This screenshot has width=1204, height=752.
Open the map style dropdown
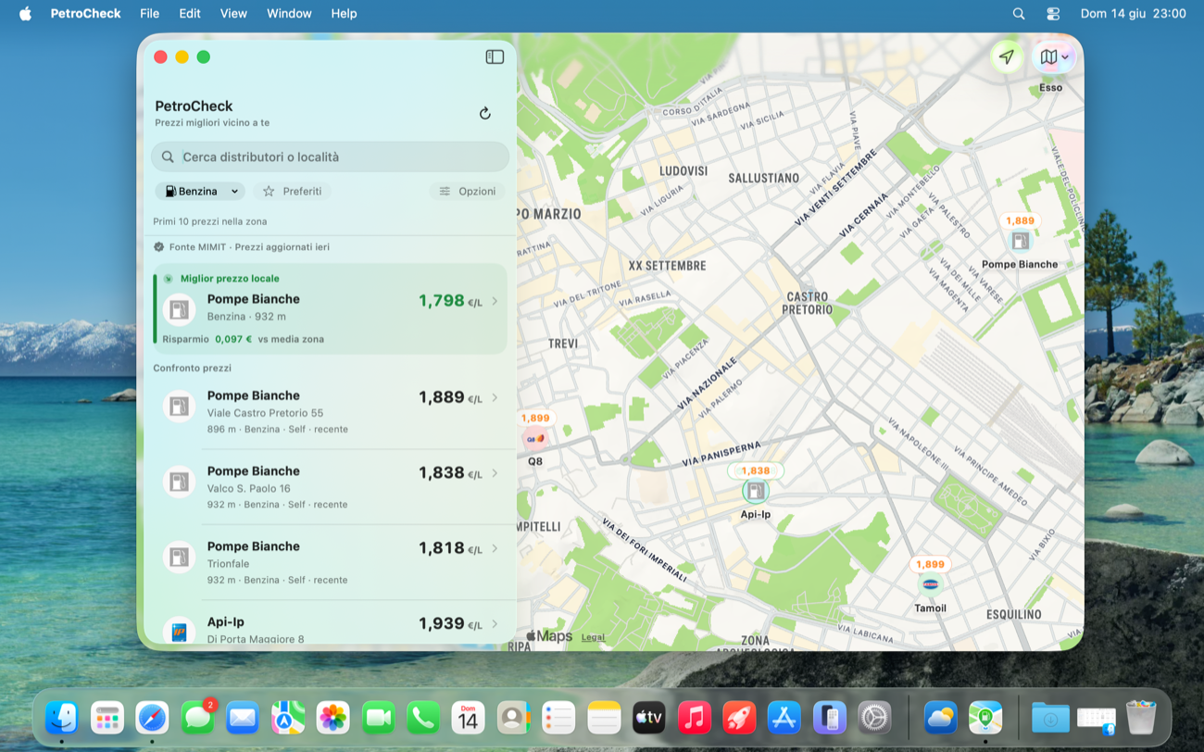point(1054,57)
